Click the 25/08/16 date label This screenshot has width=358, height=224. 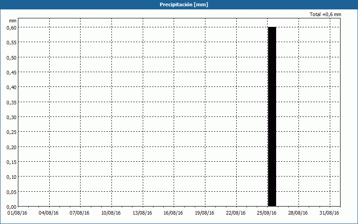267,213
